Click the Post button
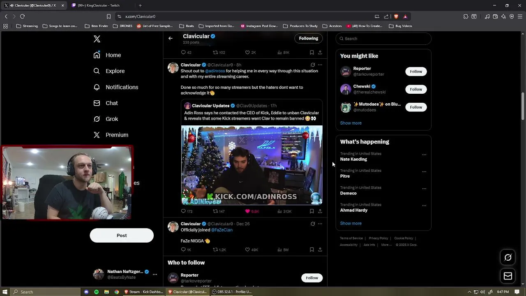Image resolution: width=526 pixels, height=296 pixels. [122, 236]
